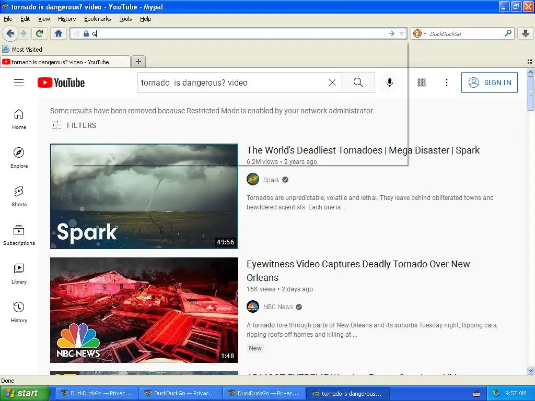Click the on-screen keyboard tray icon
The height and width of the screenshot is (401, 535).
click(x=476, y=394)
